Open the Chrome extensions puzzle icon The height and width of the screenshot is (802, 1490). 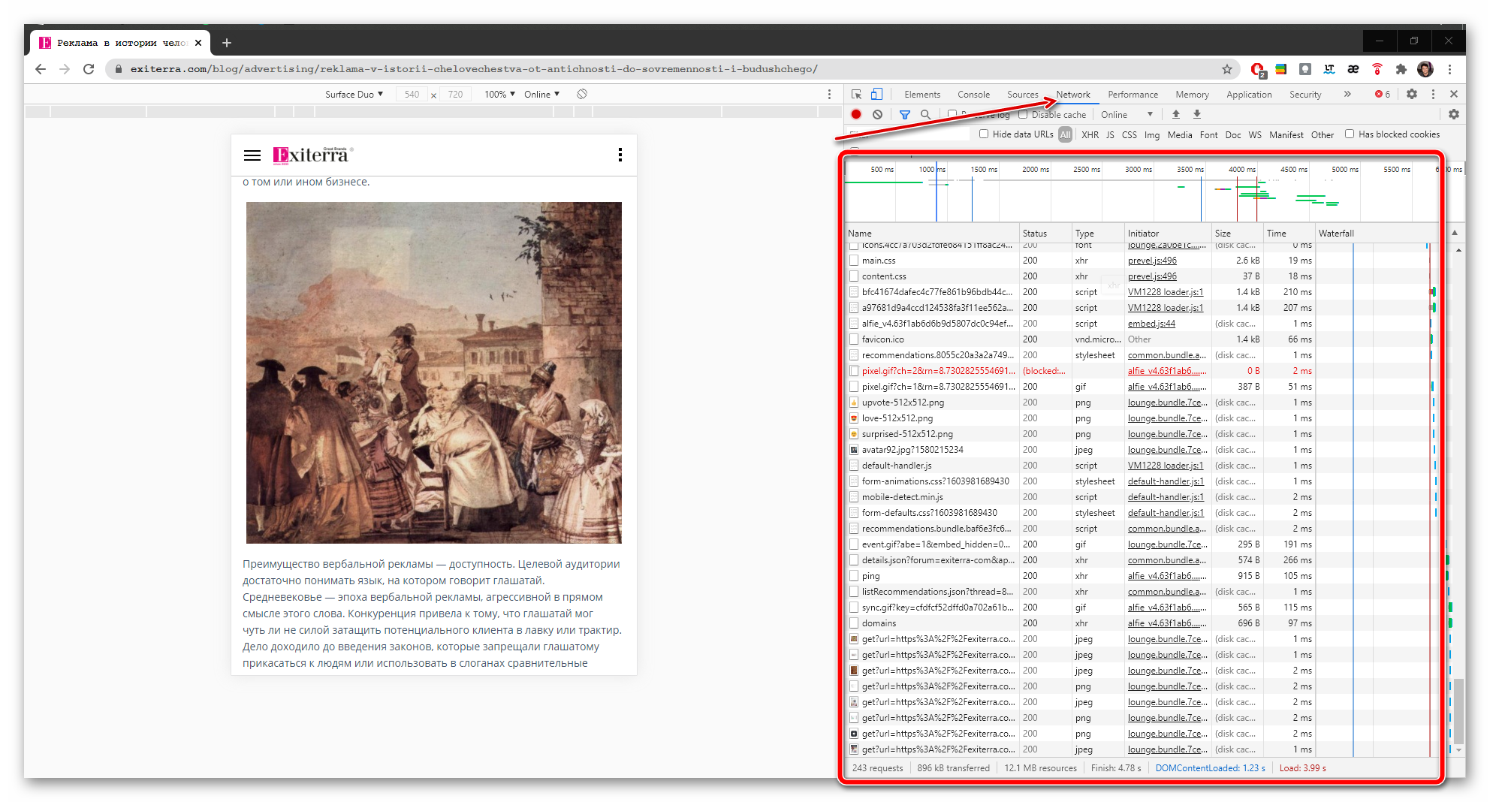click(x=1401, y=69)
